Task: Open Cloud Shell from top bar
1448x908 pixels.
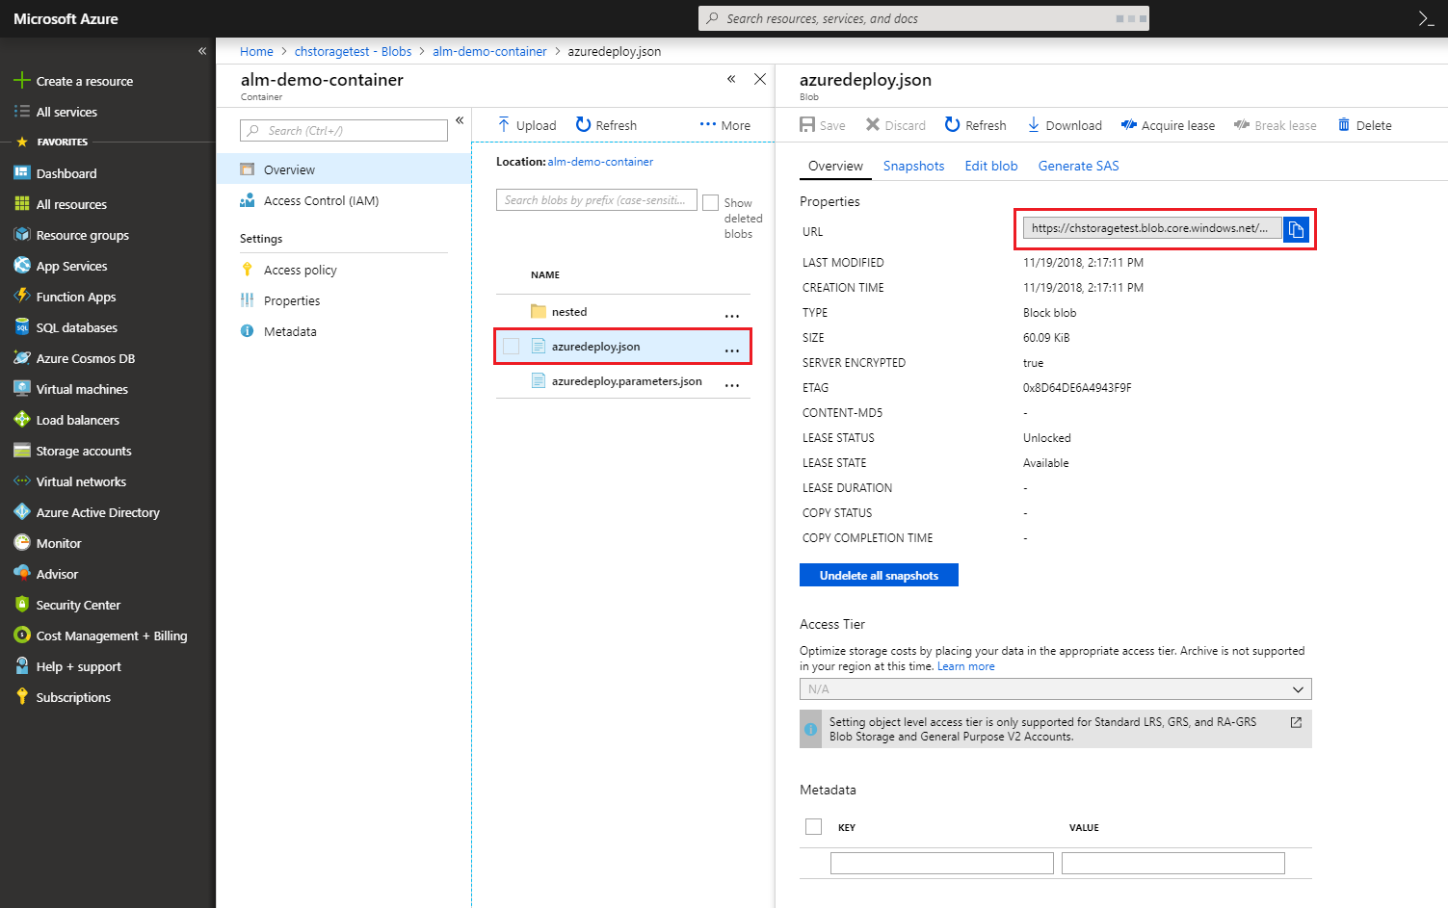Action: click(x=1426, y=19)
